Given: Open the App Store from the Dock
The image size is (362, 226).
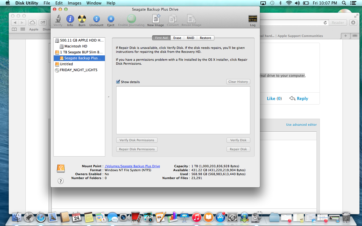Looking at the screenshot, I should point(220,217).
